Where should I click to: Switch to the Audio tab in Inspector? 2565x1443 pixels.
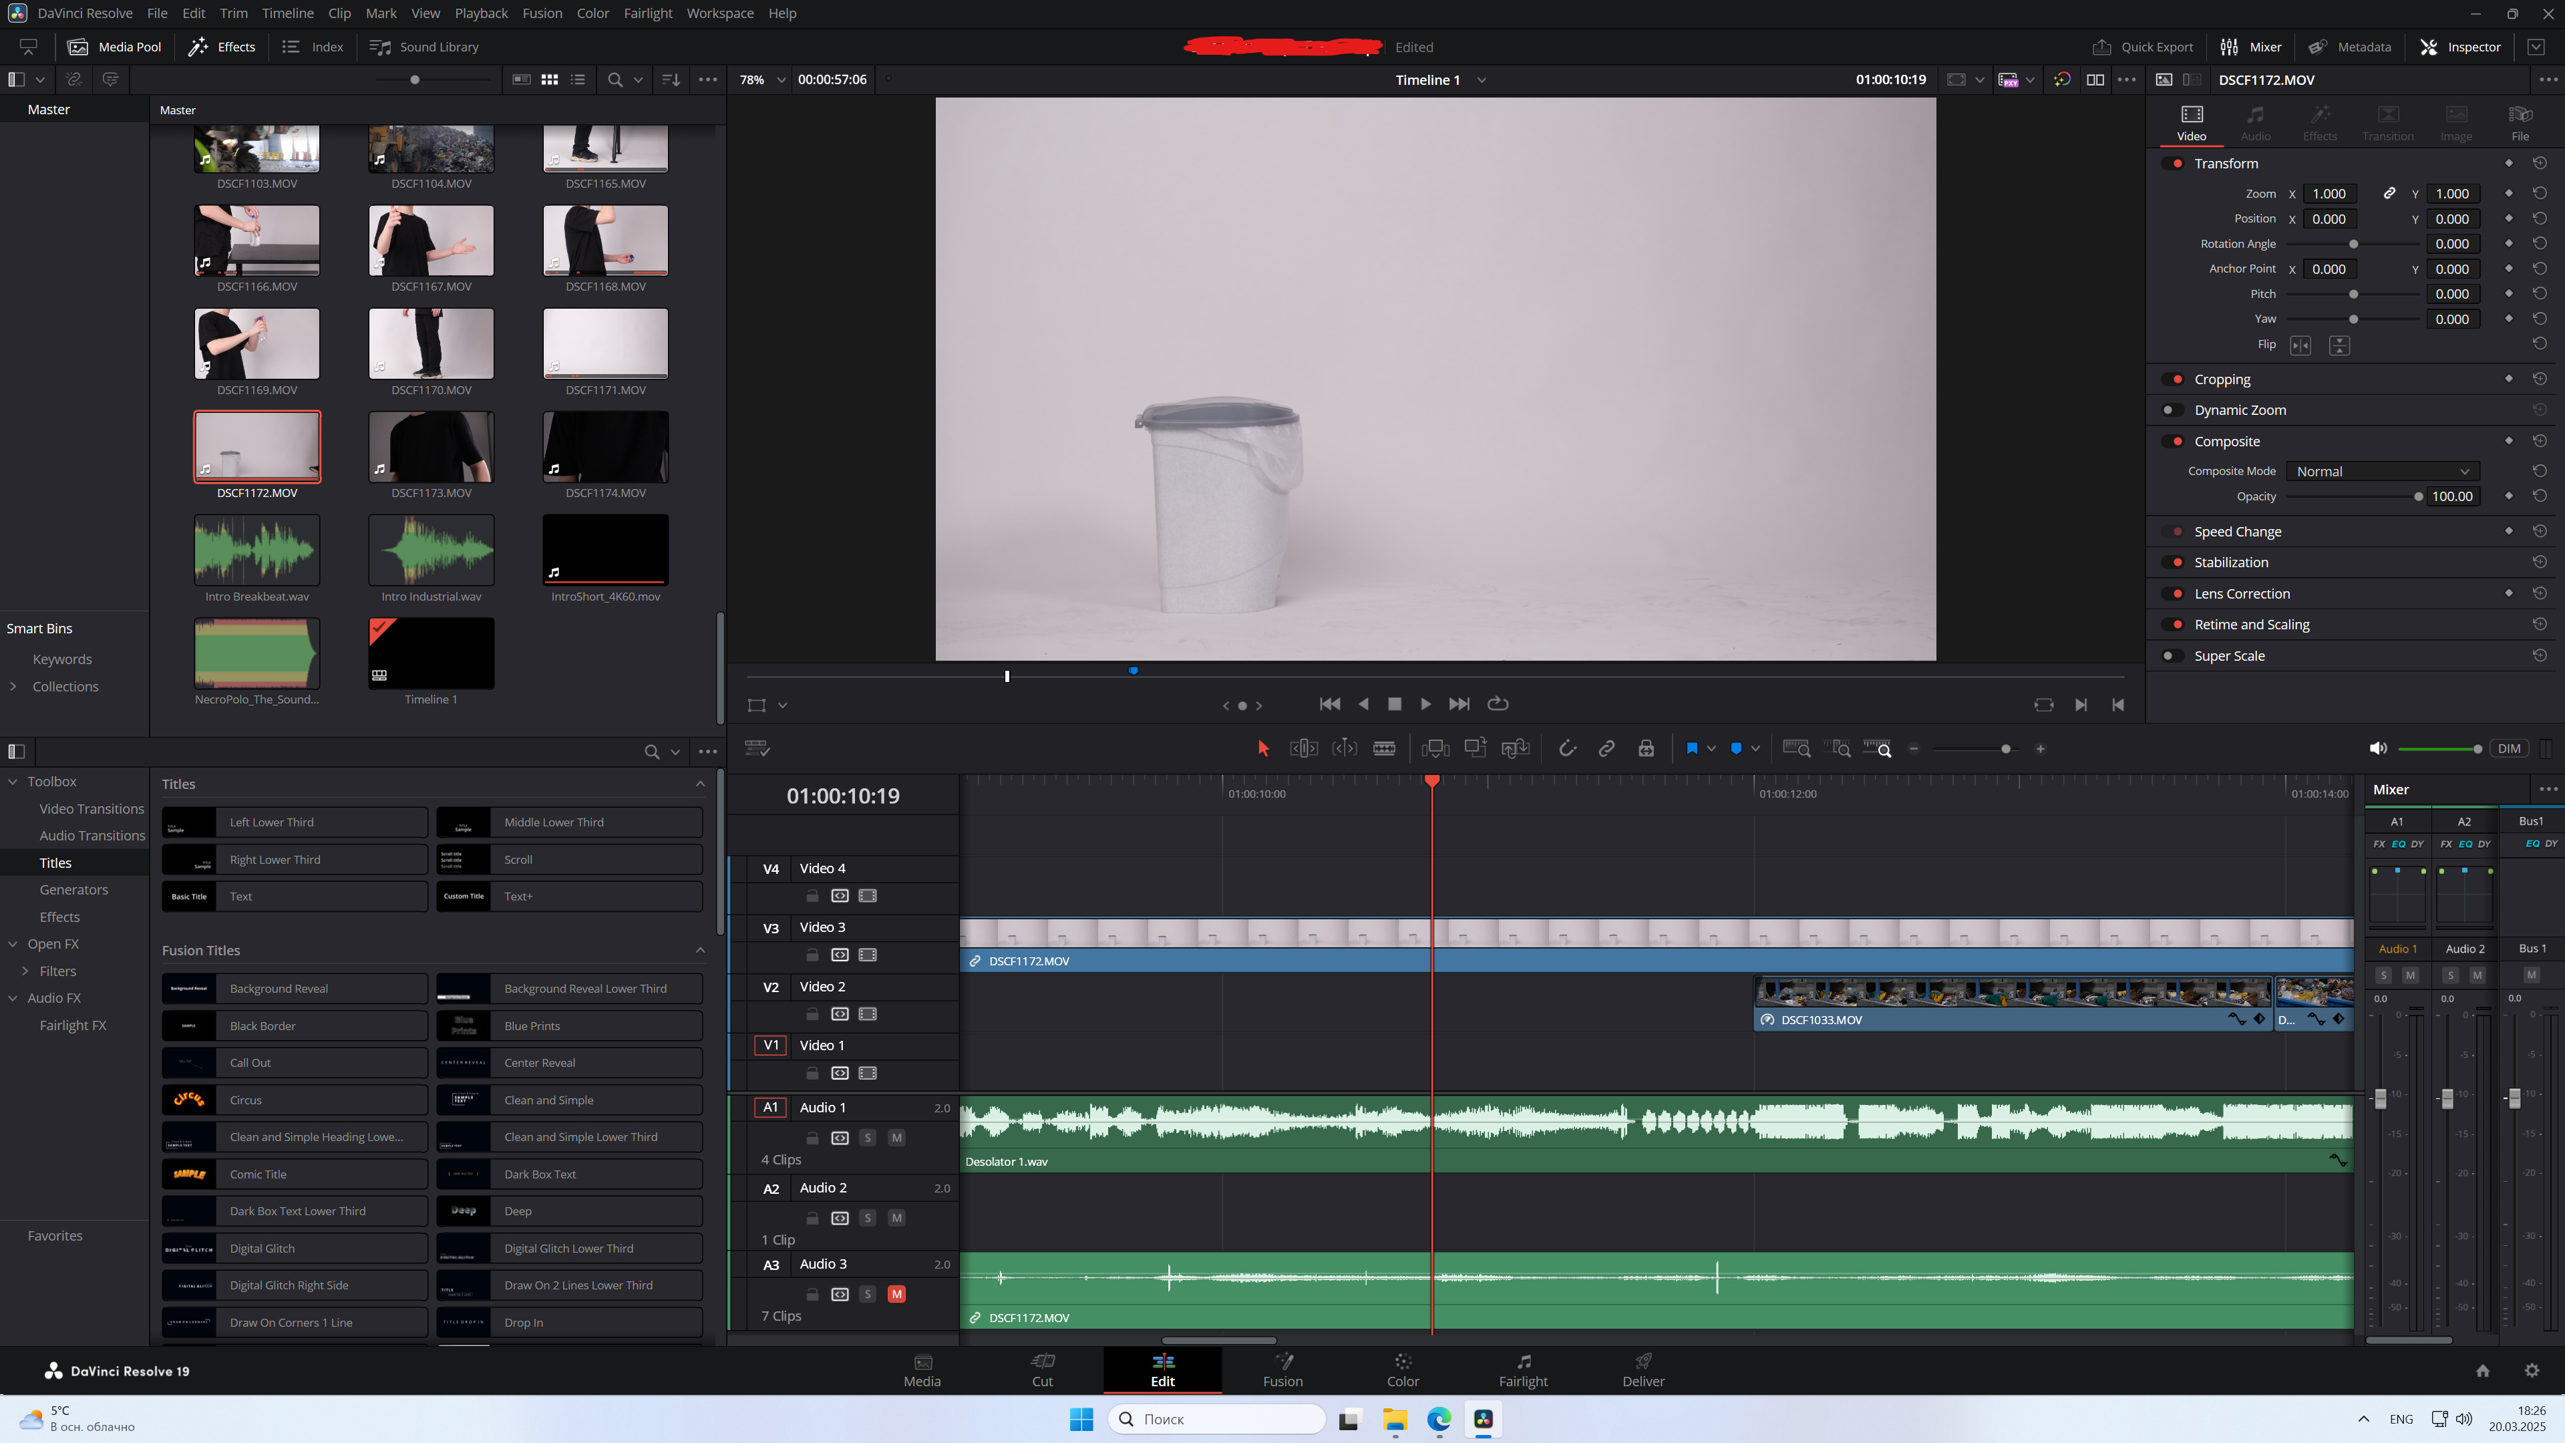(x=2255, y=122)
